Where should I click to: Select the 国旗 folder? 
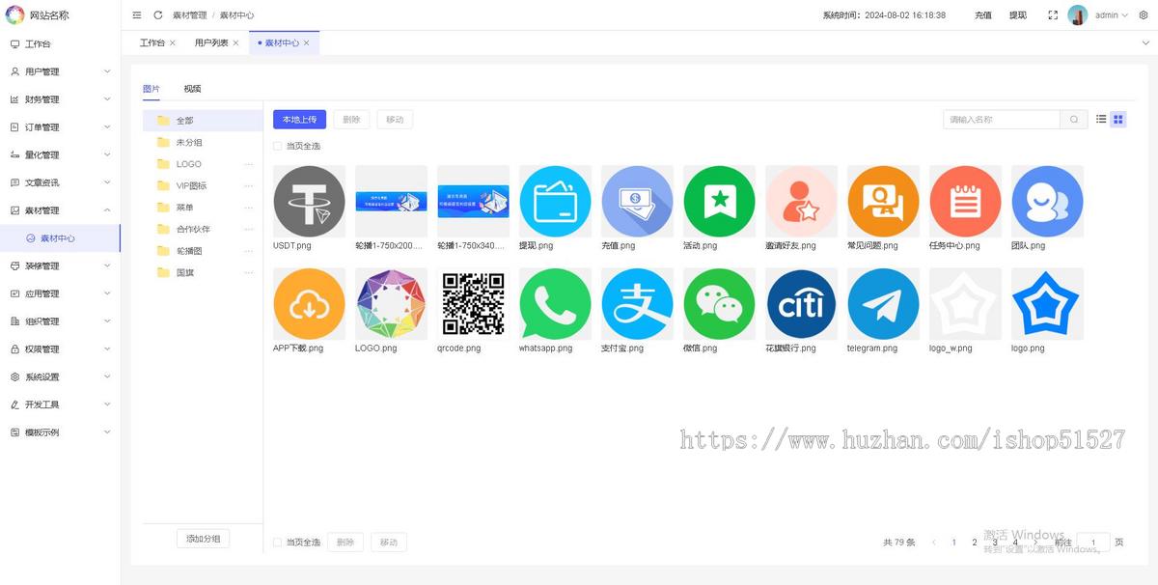coord(203,272)
